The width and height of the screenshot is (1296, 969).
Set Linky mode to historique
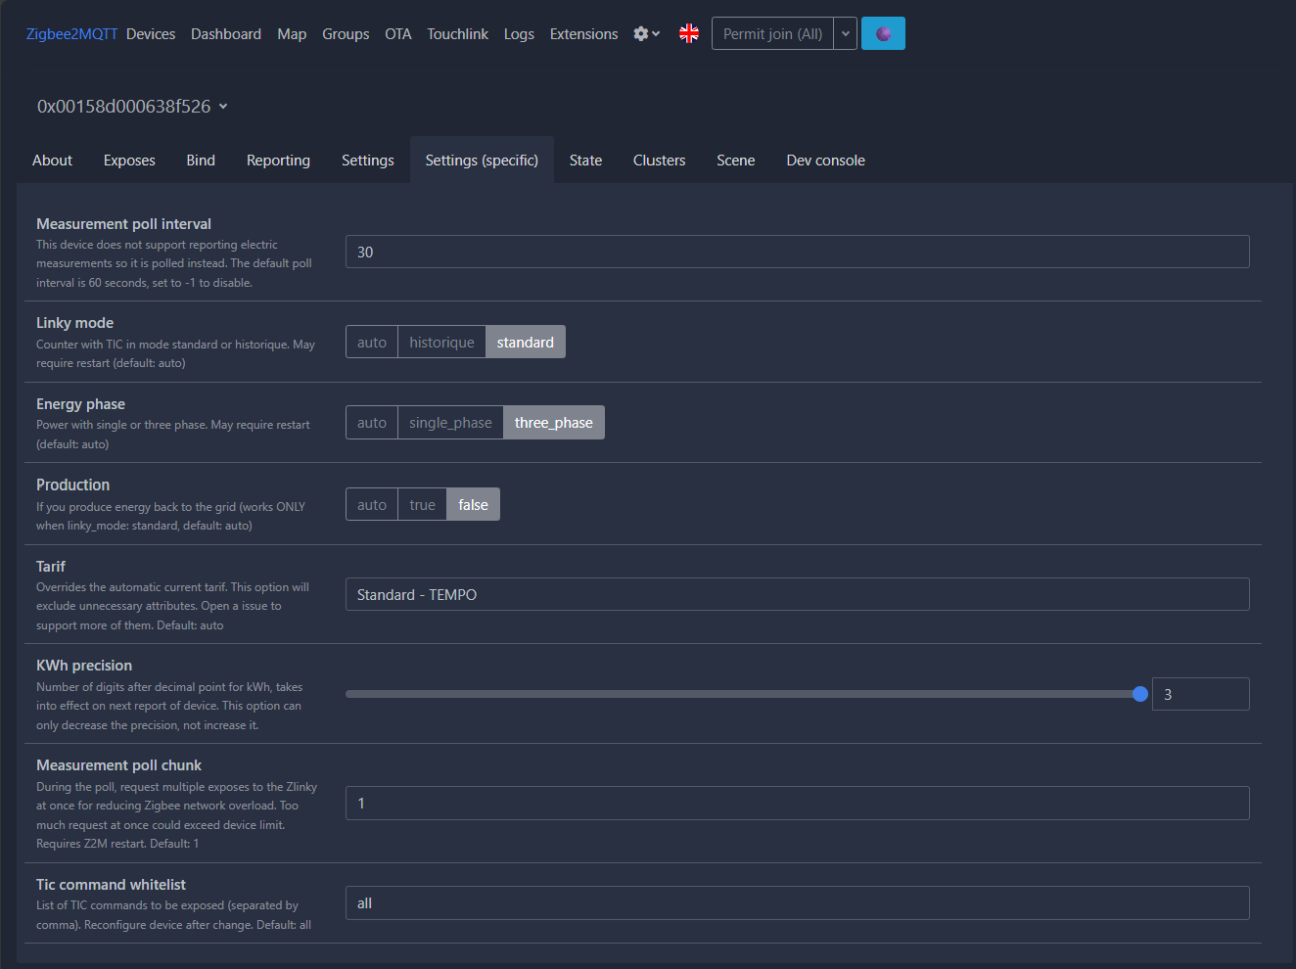pos(441,343)
